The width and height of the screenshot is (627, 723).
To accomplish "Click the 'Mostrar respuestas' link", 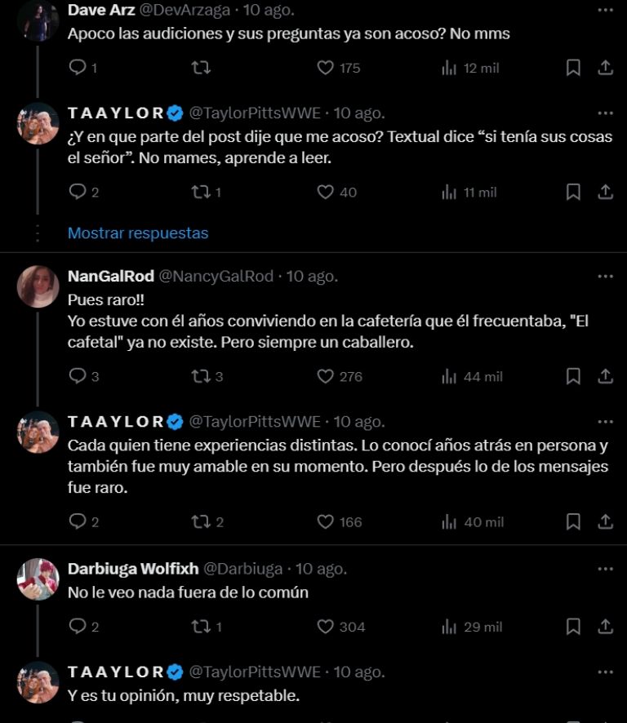I will click(136, 233).
